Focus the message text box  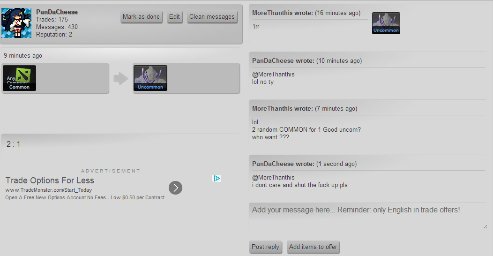(368, 216)
